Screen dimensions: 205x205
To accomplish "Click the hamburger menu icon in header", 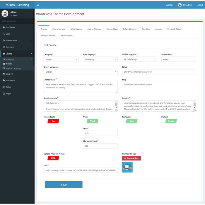I will 38,5.
